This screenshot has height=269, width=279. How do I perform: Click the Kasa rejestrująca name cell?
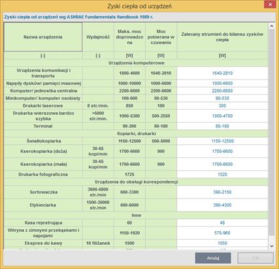point(43,223)
